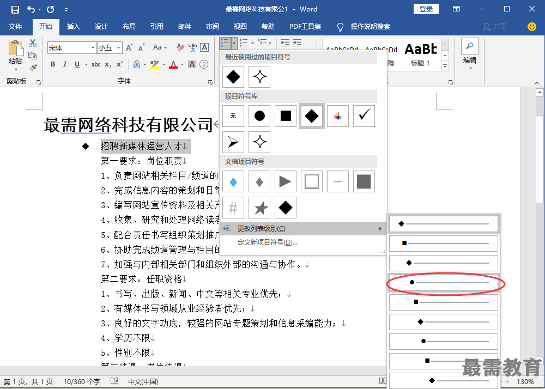This screenshot has height=389, width=545.
Task: Open the font name box (宋体)
Action: click(71, 47)
